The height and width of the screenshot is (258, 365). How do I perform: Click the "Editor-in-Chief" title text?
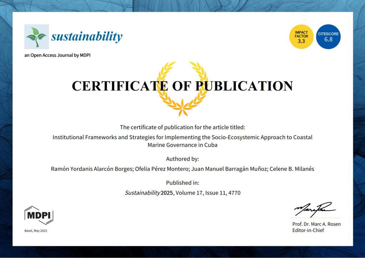pos(308,230)
